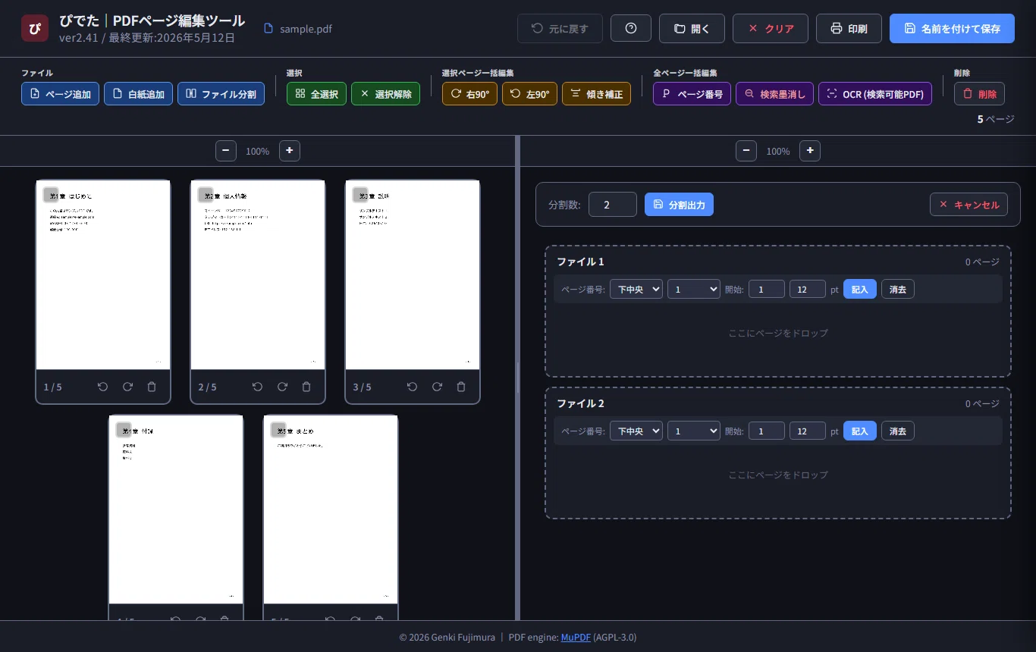Click the 分割数 number input field
Viewport: 1036px width, 652px height.
point(613,205)
